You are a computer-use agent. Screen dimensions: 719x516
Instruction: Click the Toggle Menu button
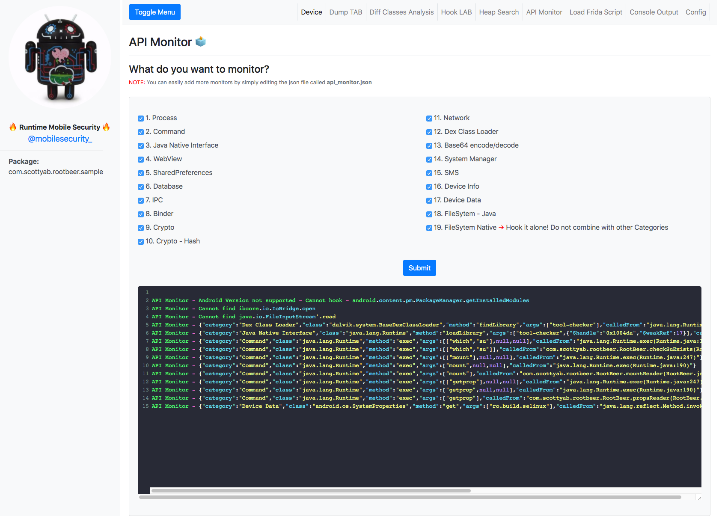coord(155,12)
